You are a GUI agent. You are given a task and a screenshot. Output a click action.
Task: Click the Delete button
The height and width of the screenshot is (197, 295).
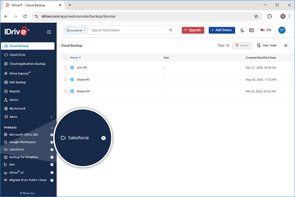click(242, 45)
